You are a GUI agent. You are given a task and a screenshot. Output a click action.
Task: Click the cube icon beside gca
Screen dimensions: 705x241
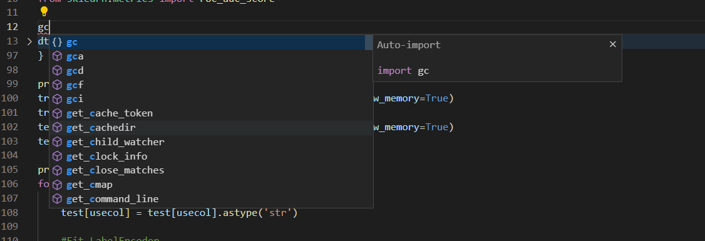[x=57, y=57]
